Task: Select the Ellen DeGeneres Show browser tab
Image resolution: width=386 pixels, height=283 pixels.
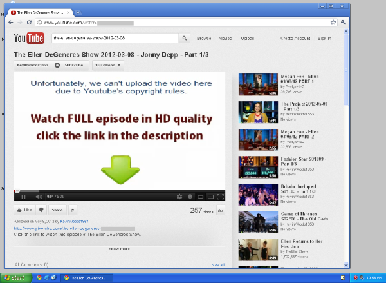Action: pyautogui.click(x=41, y=12)
